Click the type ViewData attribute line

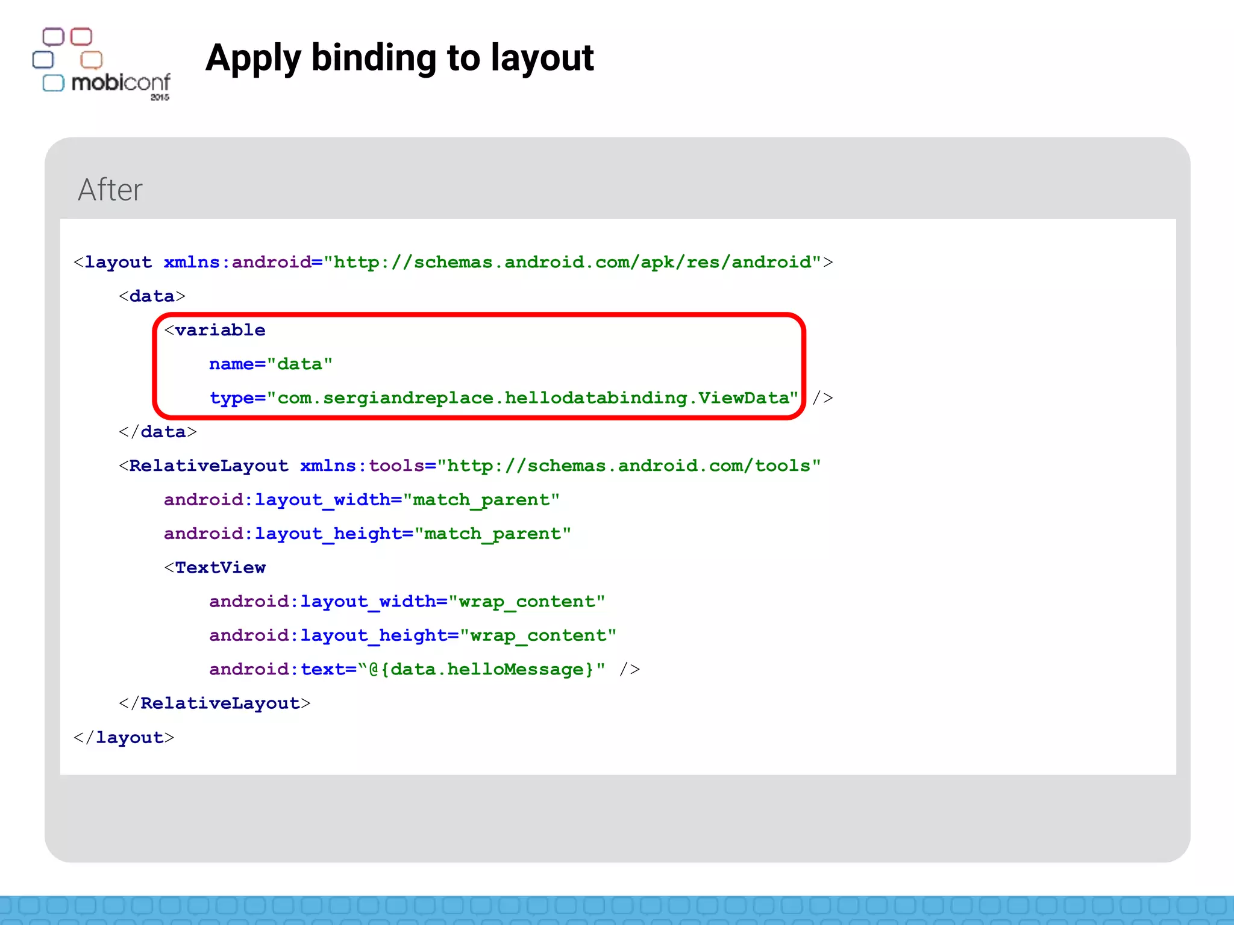click(504, 398)
